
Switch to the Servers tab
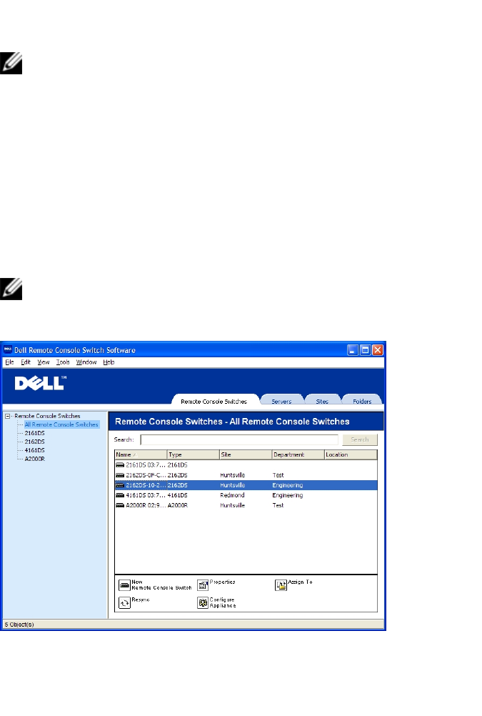pos(281,401)
